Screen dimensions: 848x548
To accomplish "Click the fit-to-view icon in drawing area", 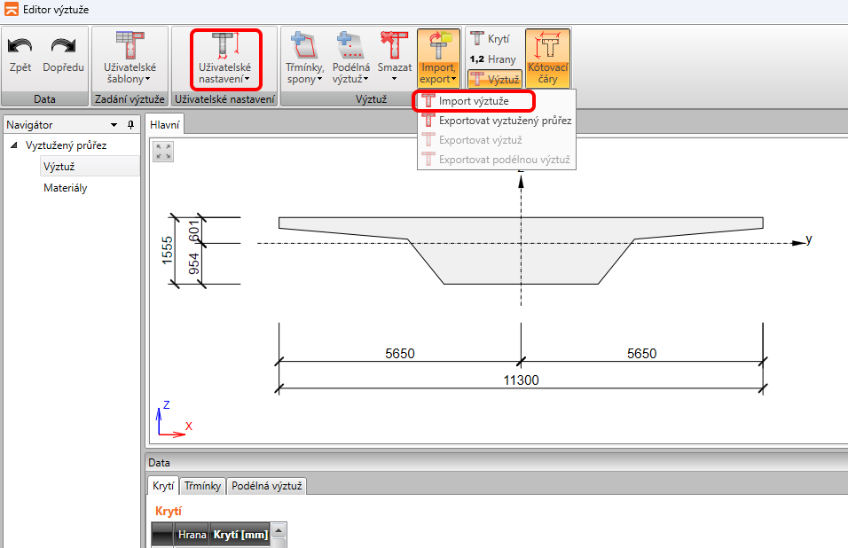I will click(163, 152).
